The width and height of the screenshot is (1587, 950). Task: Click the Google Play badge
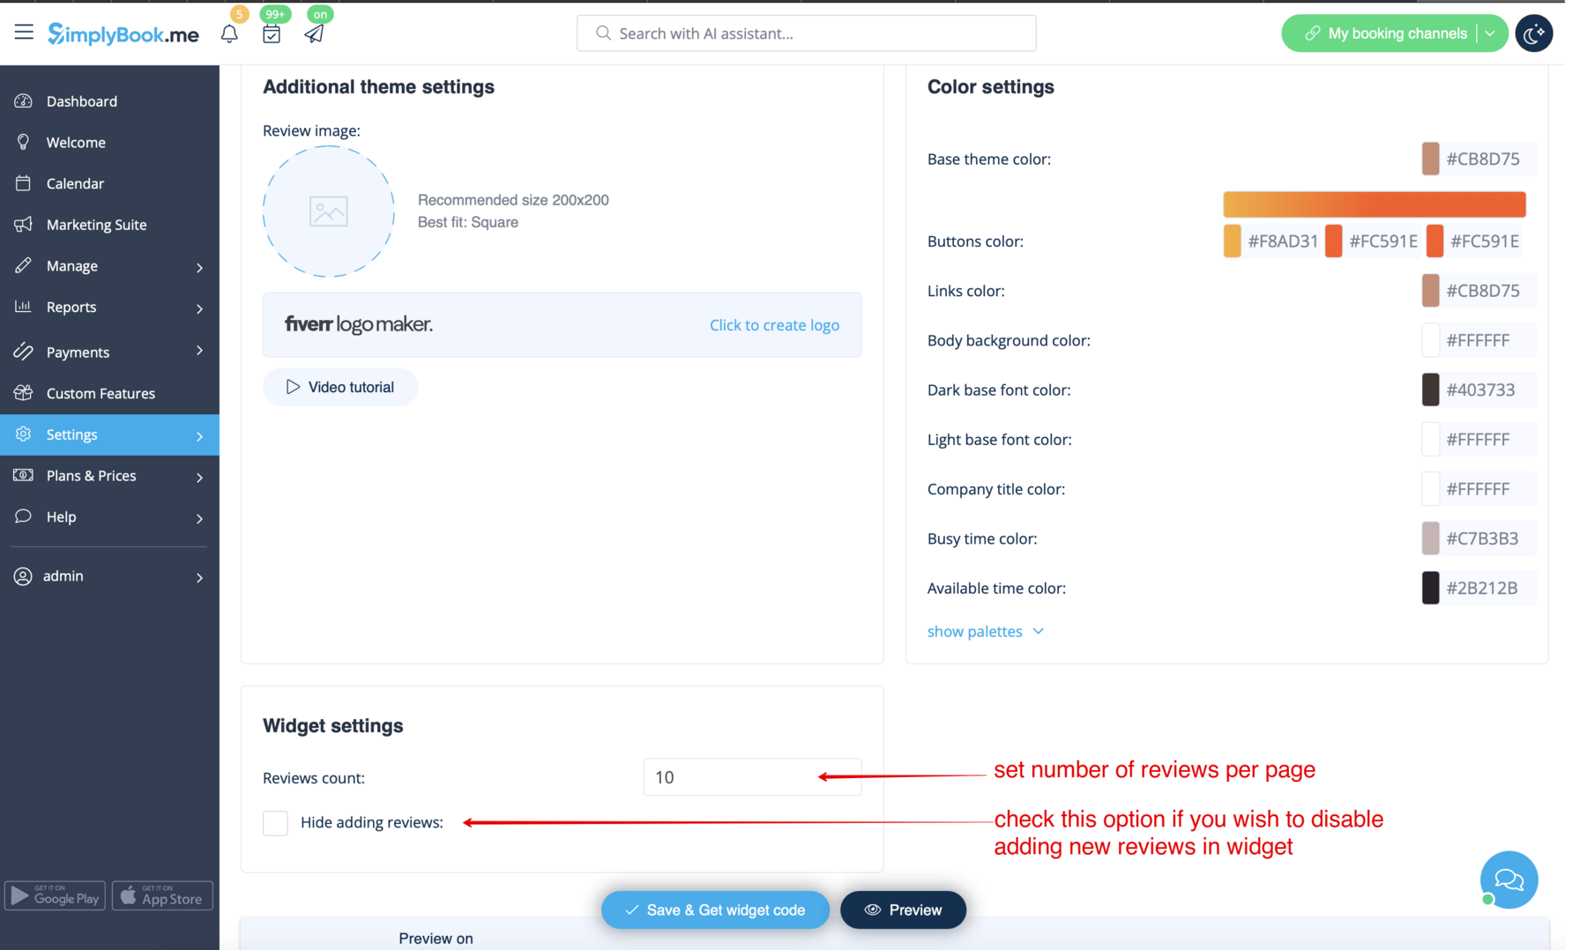pos(56,895)
